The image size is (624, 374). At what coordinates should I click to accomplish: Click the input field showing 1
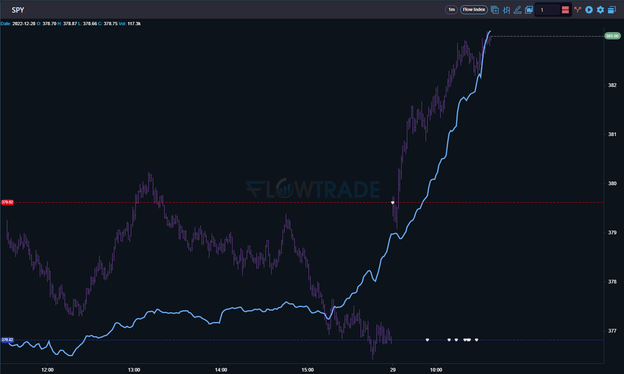[549, 10]
